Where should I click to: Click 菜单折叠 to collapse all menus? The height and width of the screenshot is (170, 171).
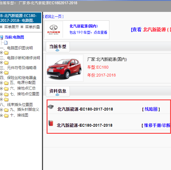click(33, 27)
